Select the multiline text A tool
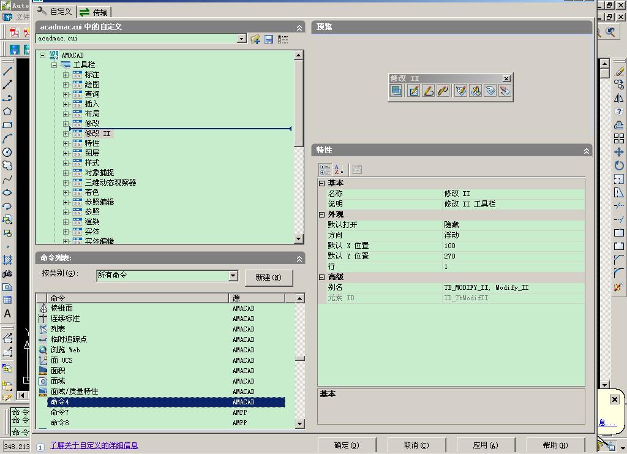This screenshot has width=627, height=454. 7,314
